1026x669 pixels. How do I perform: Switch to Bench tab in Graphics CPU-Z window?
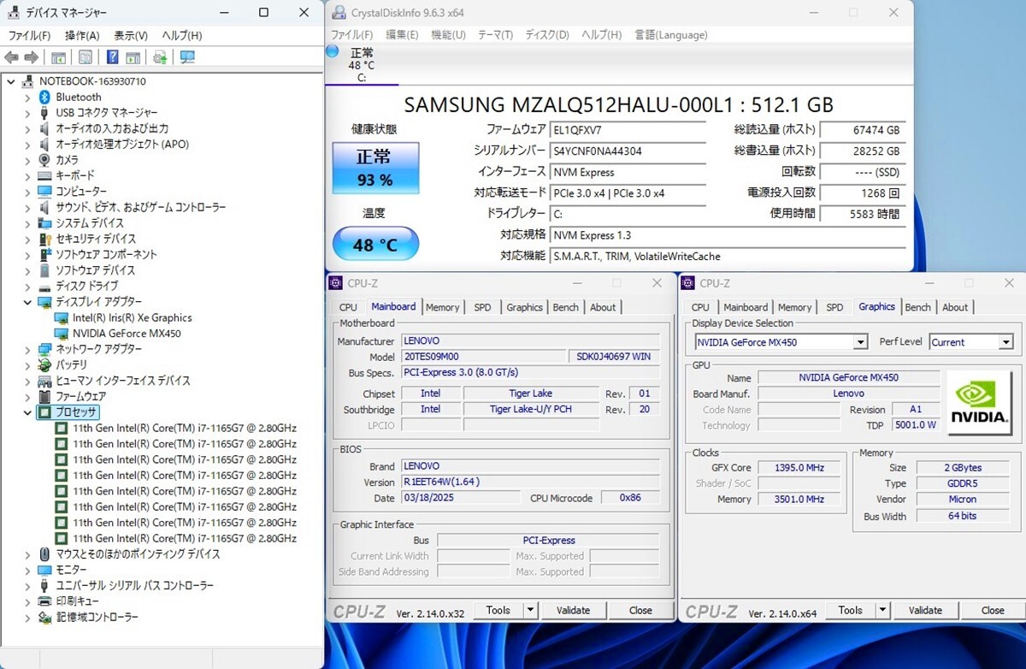click(917, 307)
